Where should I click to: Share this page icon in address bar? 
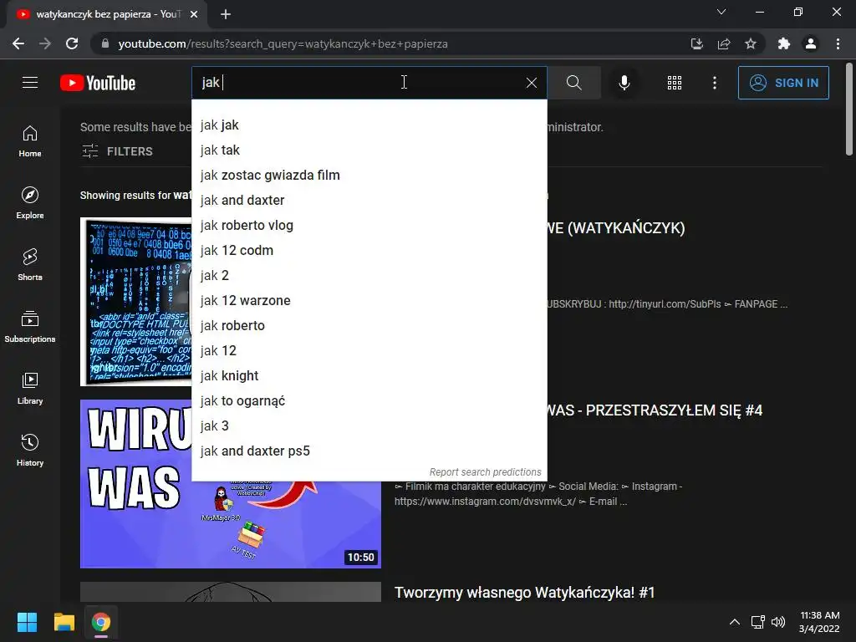pyautogui.click(x=724, y=43)
